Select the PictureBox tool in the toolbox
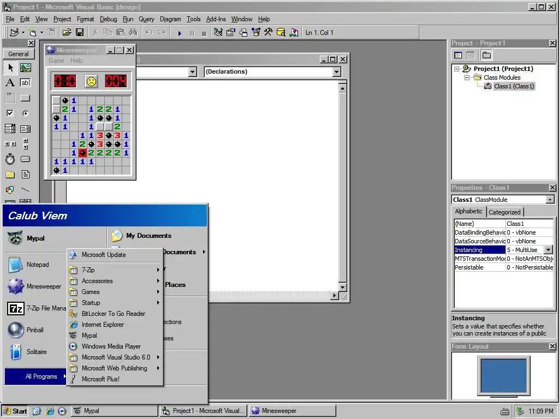 (x=25, y=67)
